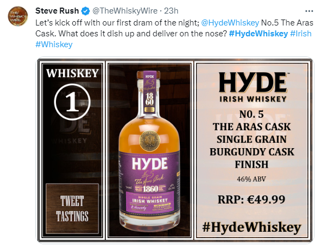Viewport: 321px width, 248px height.
Task: Click the #HydeWhiskey text in the image
Action: (x=251, y=227)
